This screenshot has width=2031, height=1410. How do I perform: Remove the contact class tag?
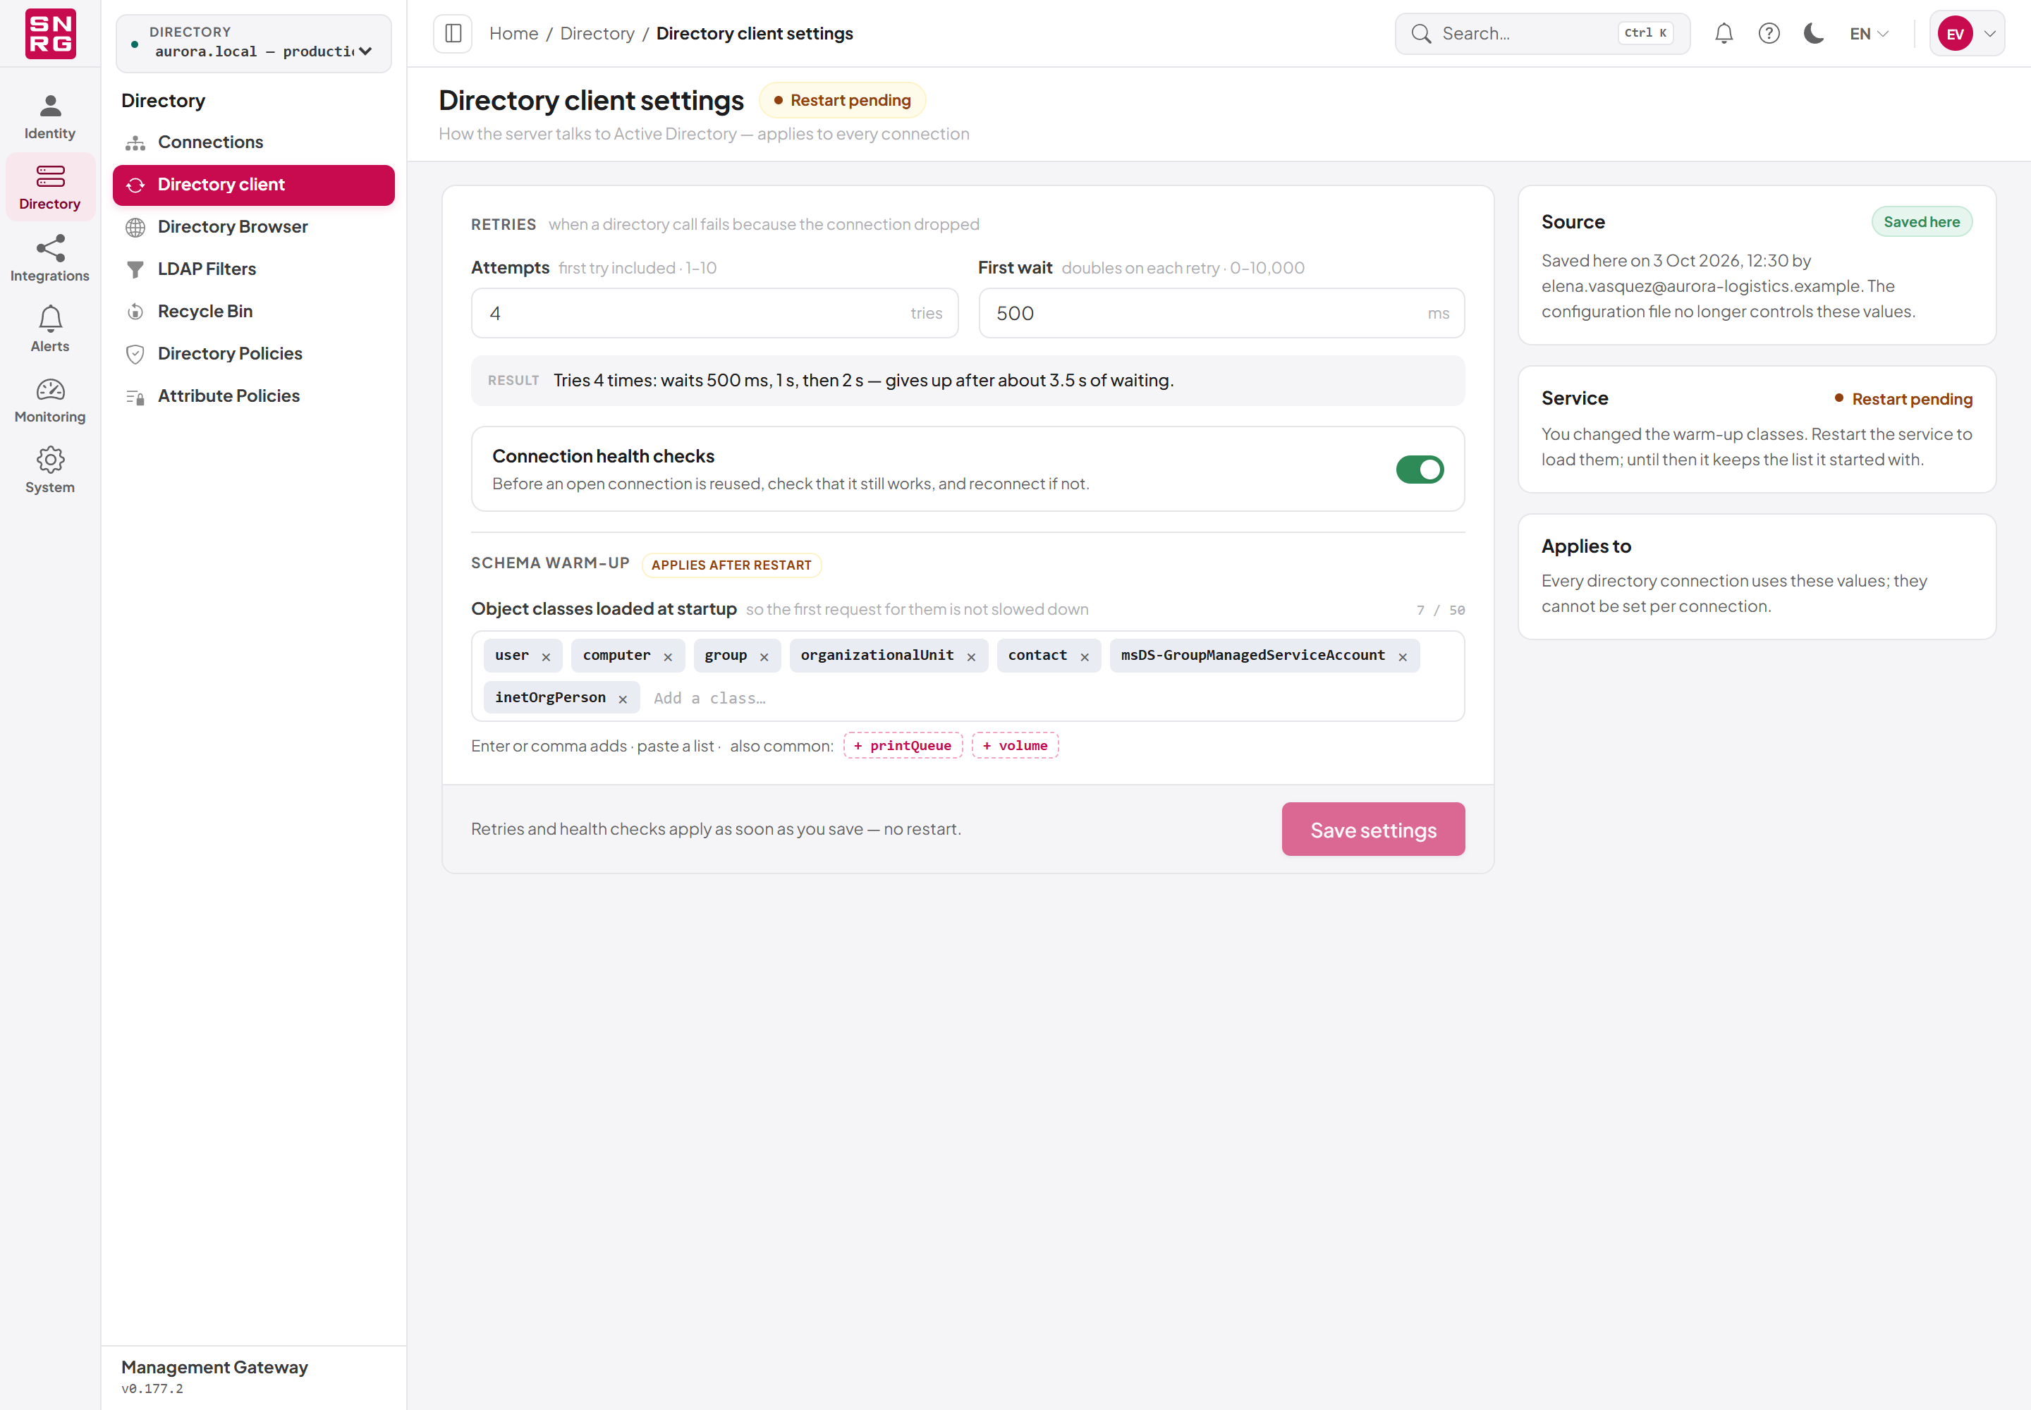click(1085, 656)
